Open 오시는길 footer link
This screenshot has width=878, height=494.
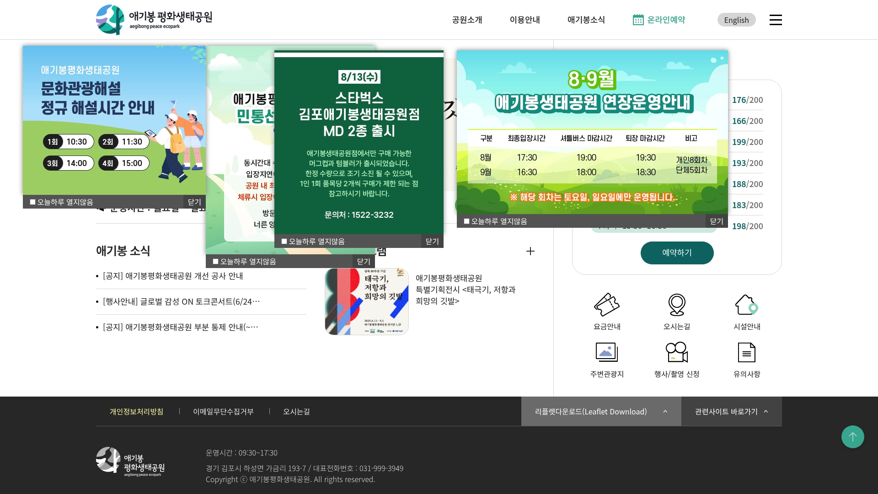tap(296, 411)
